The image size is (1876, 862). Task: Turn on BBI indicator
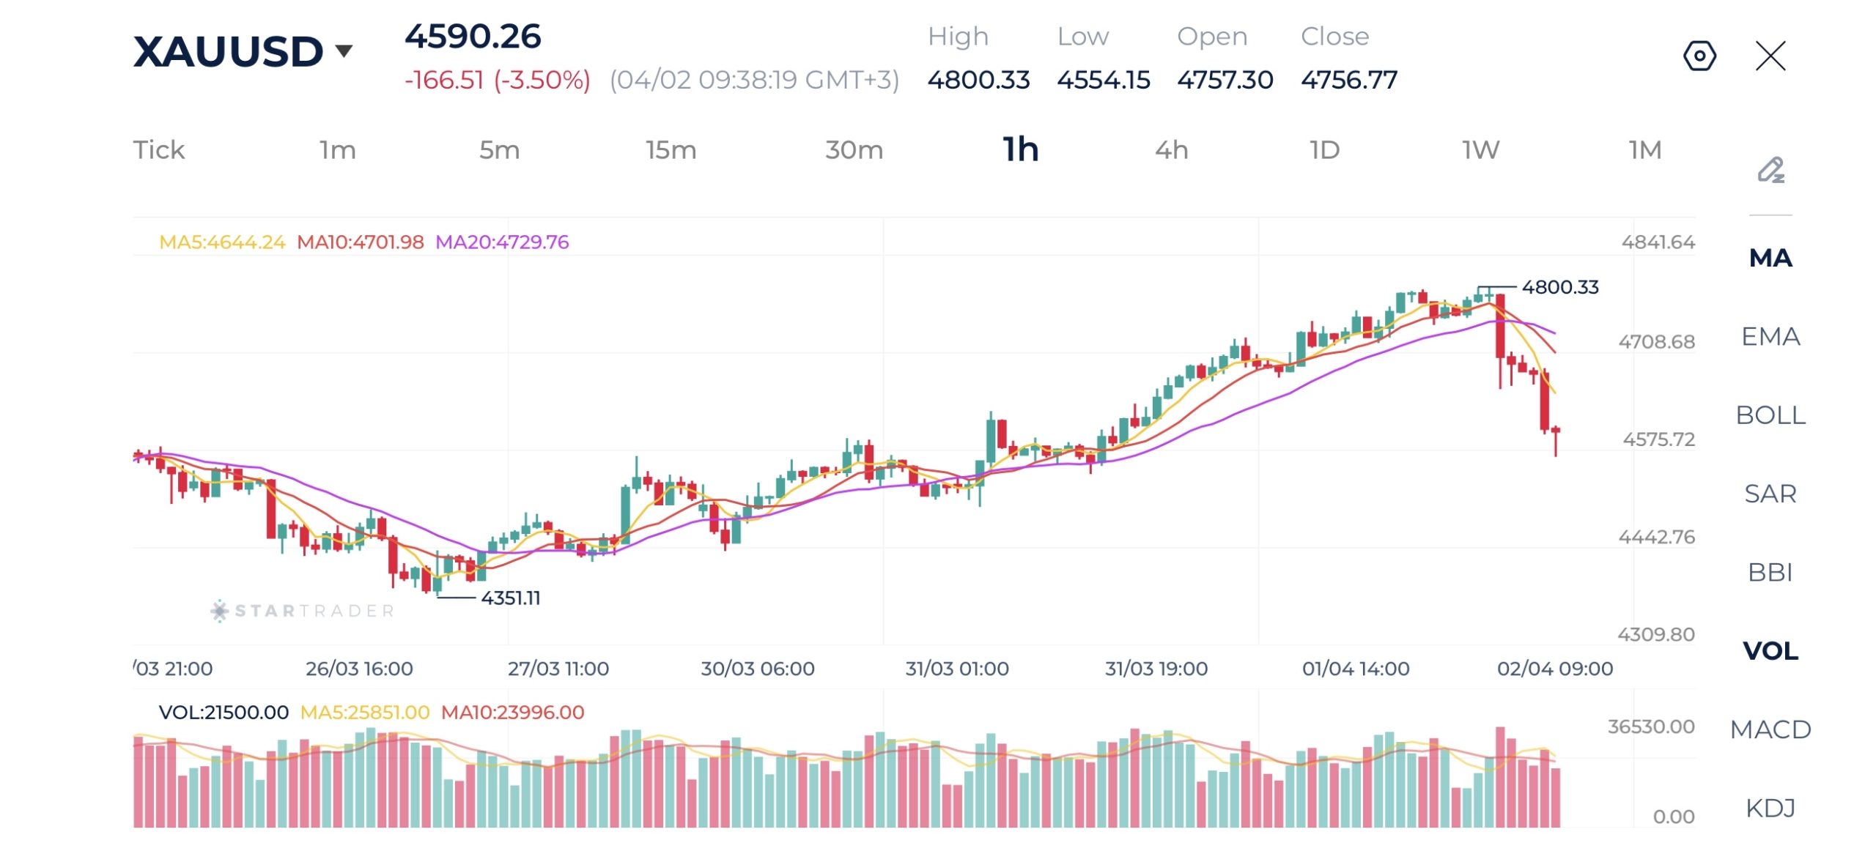pos(1770,572)
